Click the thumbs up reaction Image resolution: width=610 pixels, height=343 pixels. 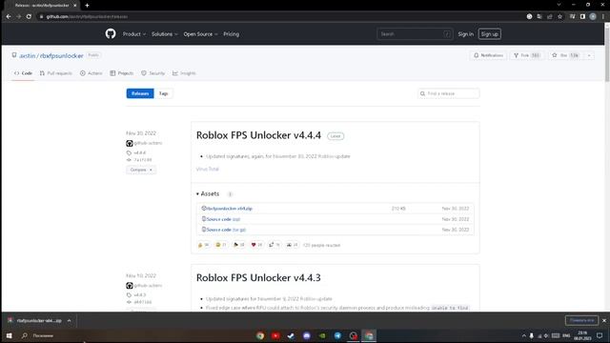[203, 245]
